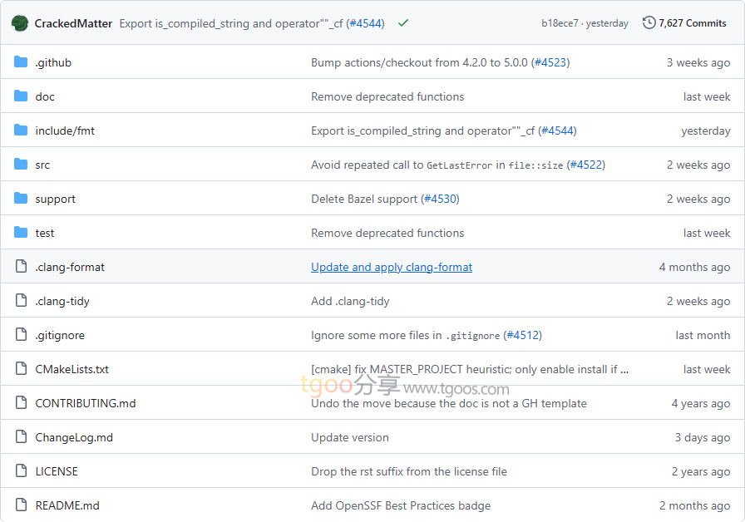Open commit hash b18ece7
This screenshot has width=745, height=522.
click(560, 23)
